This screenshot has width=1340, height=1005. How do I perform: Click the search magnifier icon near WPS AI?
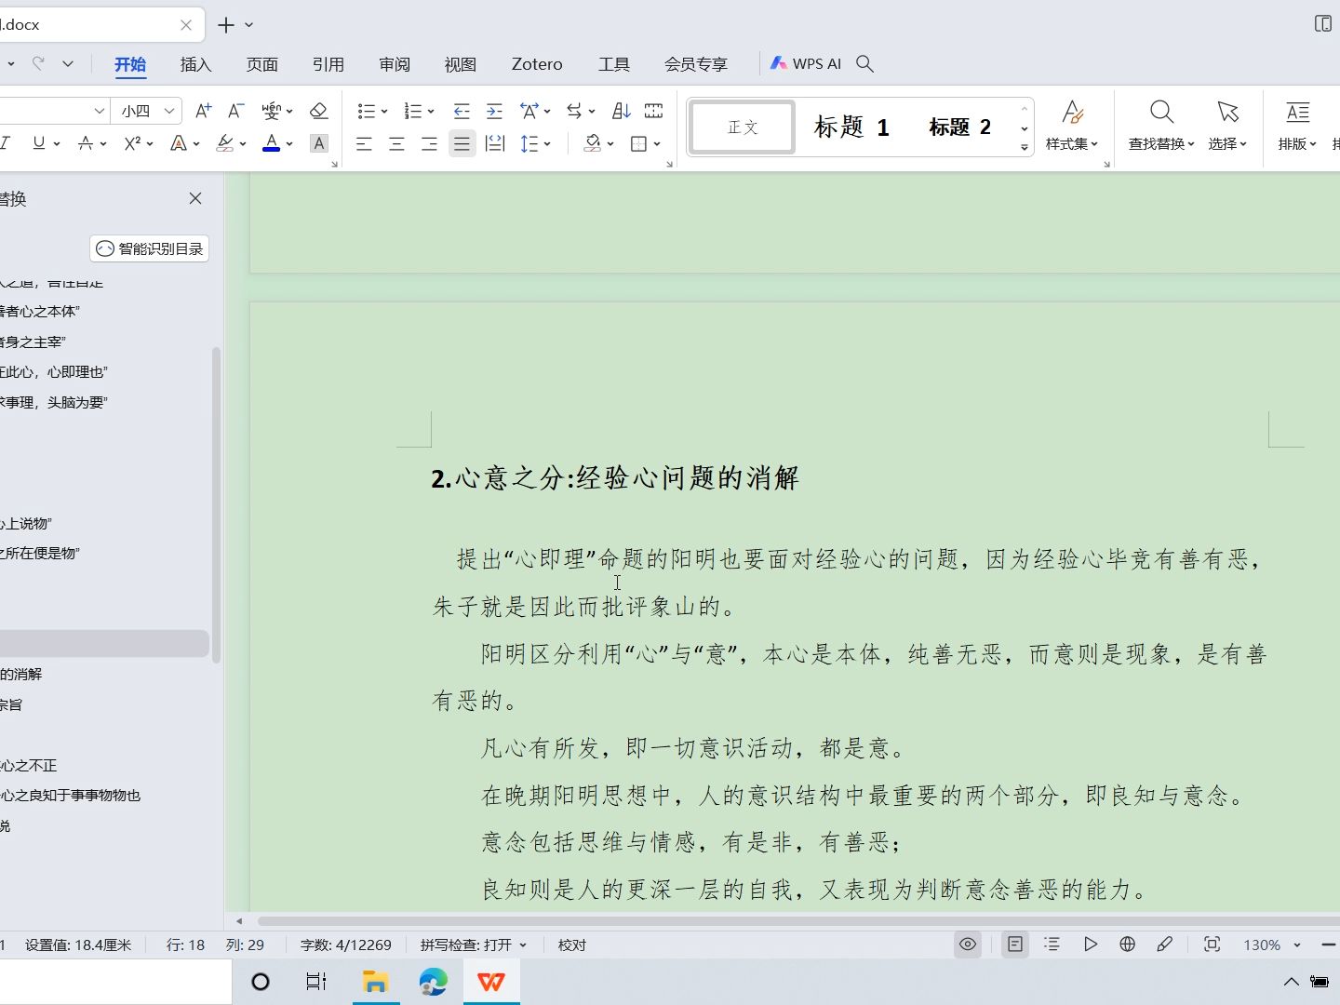tap(864, 63)
